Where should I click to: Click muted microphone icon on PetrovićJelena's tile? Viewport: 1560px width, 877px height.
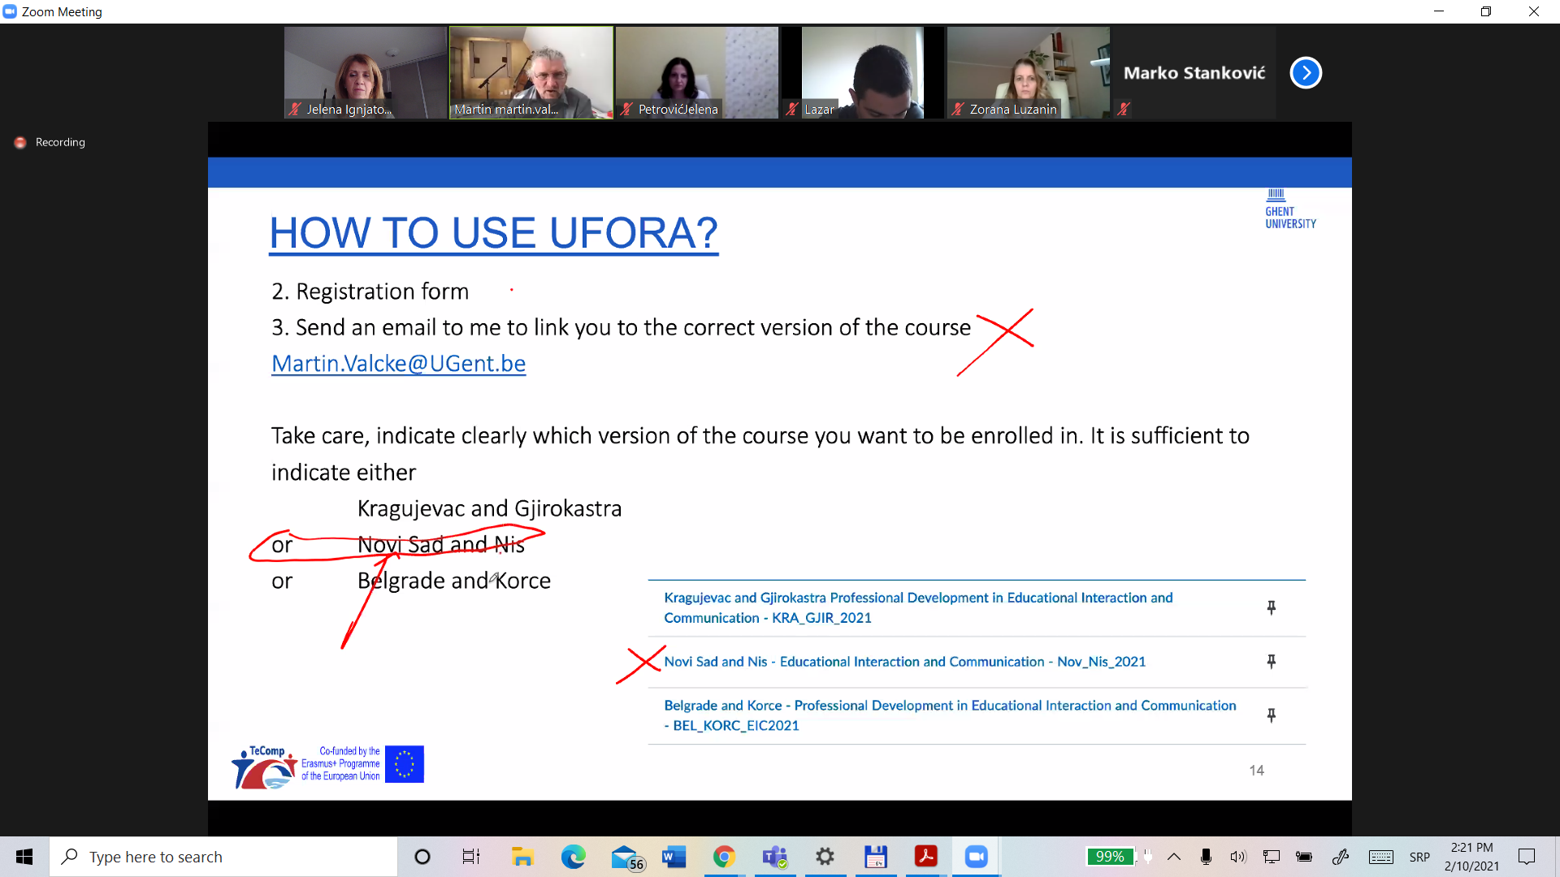[626, 109]
